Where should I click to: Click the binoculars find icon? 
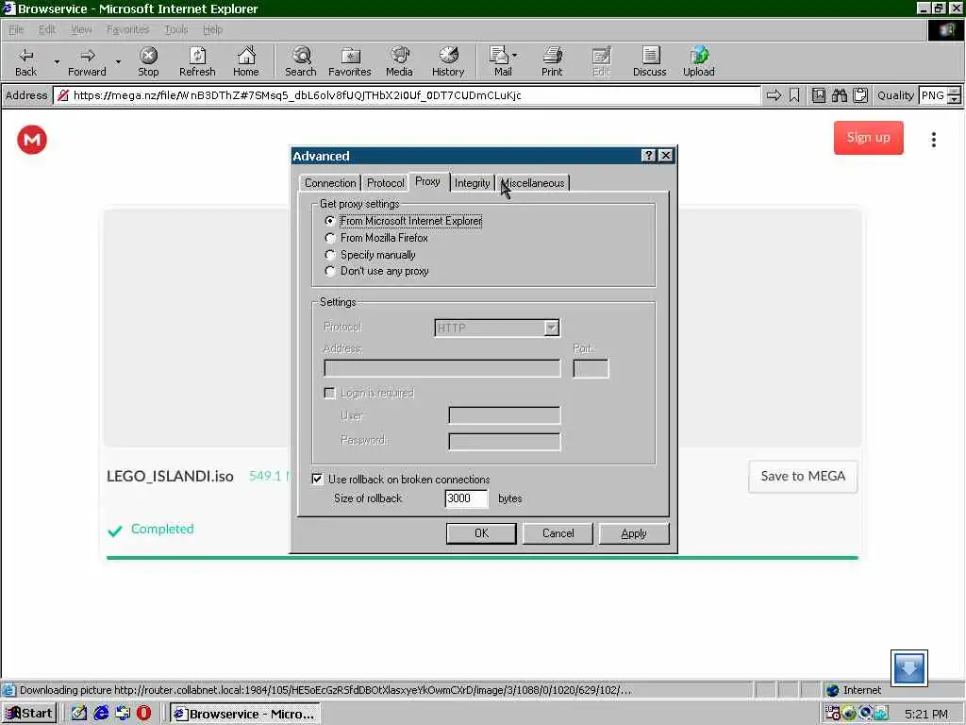(x=839, y=95)
